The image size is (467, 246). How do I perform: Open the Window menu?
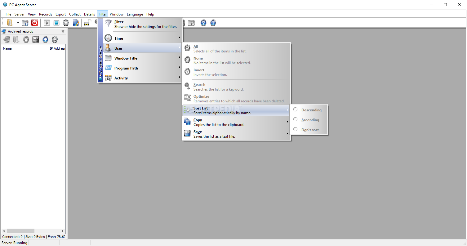pos(117,14)
